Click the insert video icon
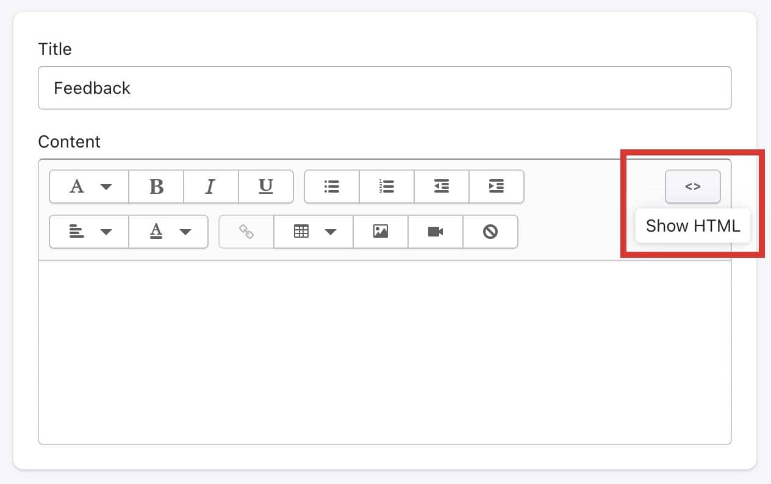Image resolution: width=771 pixels, height=484 pixels. click(x=436, y=232)
